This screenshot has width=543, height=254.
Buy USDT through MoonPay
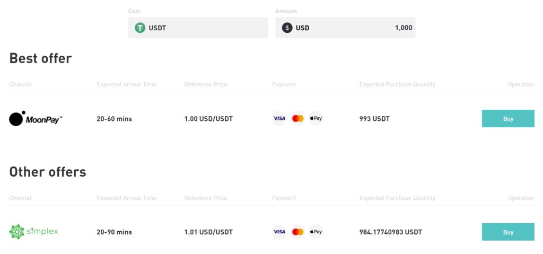click(x=508, y=118)
